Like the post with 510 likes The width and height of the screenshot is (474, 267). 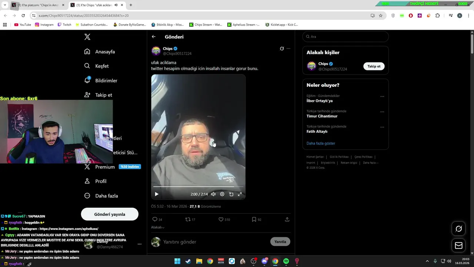point(224,220)
